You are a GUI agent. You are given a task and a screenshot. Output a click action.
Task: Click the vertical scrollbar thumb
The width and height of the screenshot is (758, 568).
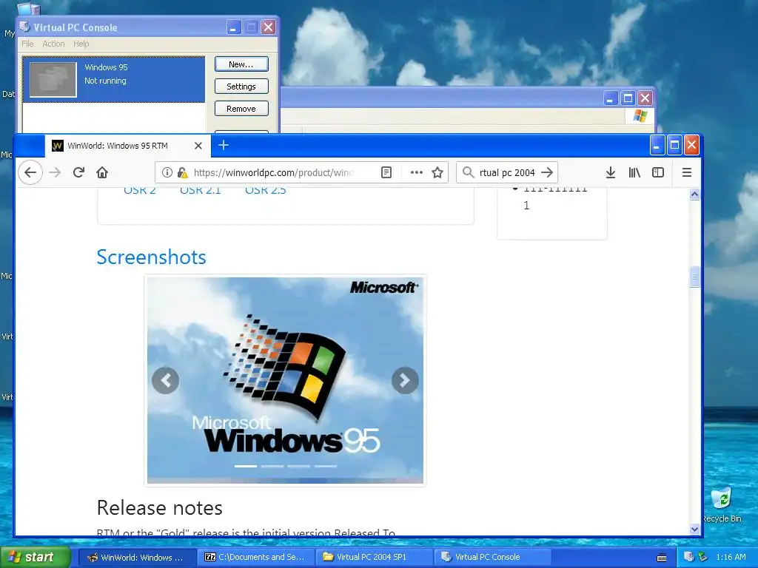(694, 277)
